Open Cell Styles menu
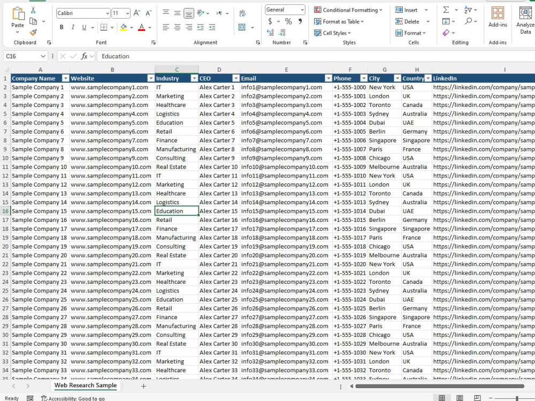This screenshot has height=401, width=535. coord(332,33)
